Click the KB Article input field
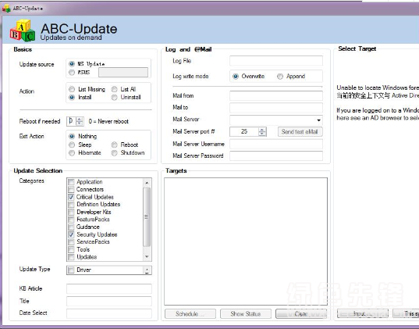Viewport: 419px width, 329px height. point(109,289)
